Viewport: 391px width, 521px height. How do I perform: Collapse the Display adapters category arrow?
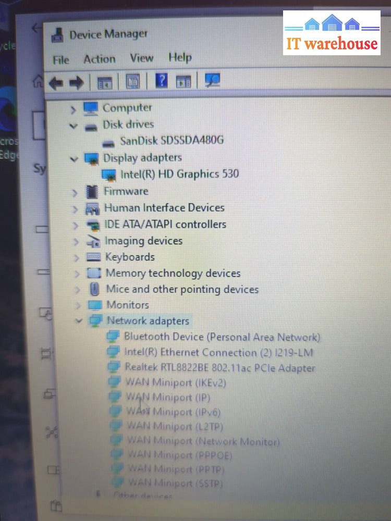(74, 159)
